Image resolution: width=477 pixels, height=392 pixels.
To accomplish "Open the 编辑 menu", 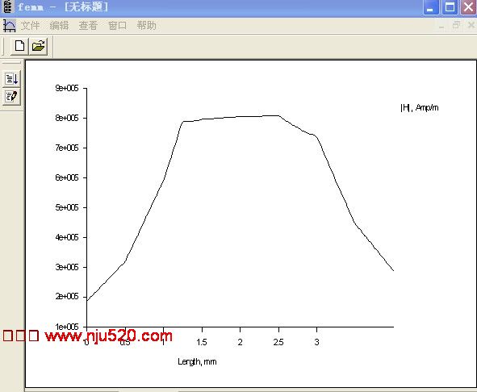I will pos(59,26).
